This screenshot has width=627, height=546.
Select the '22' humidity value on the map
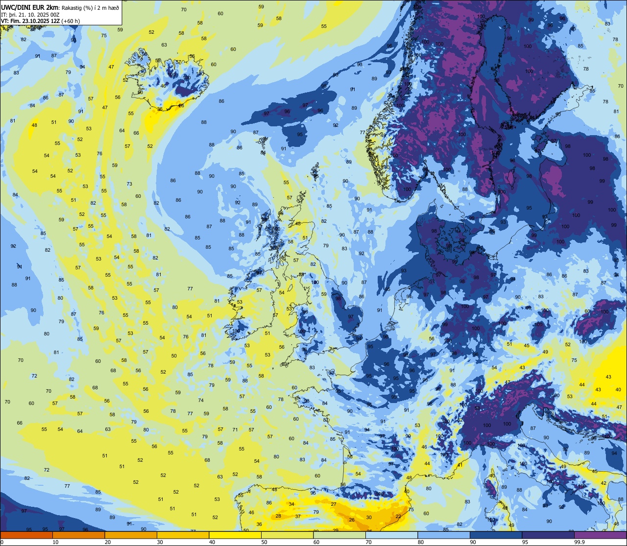click(398, 516)
